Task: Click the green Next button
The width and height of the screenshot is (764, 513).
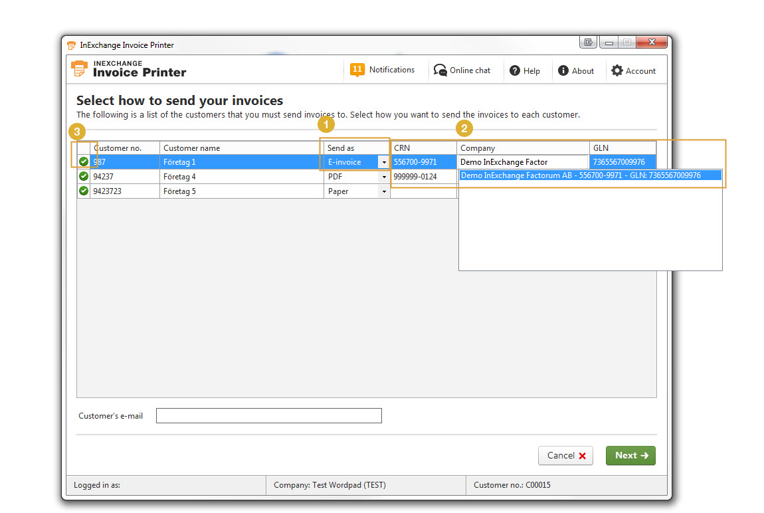Action: click(x=631, y=455)
